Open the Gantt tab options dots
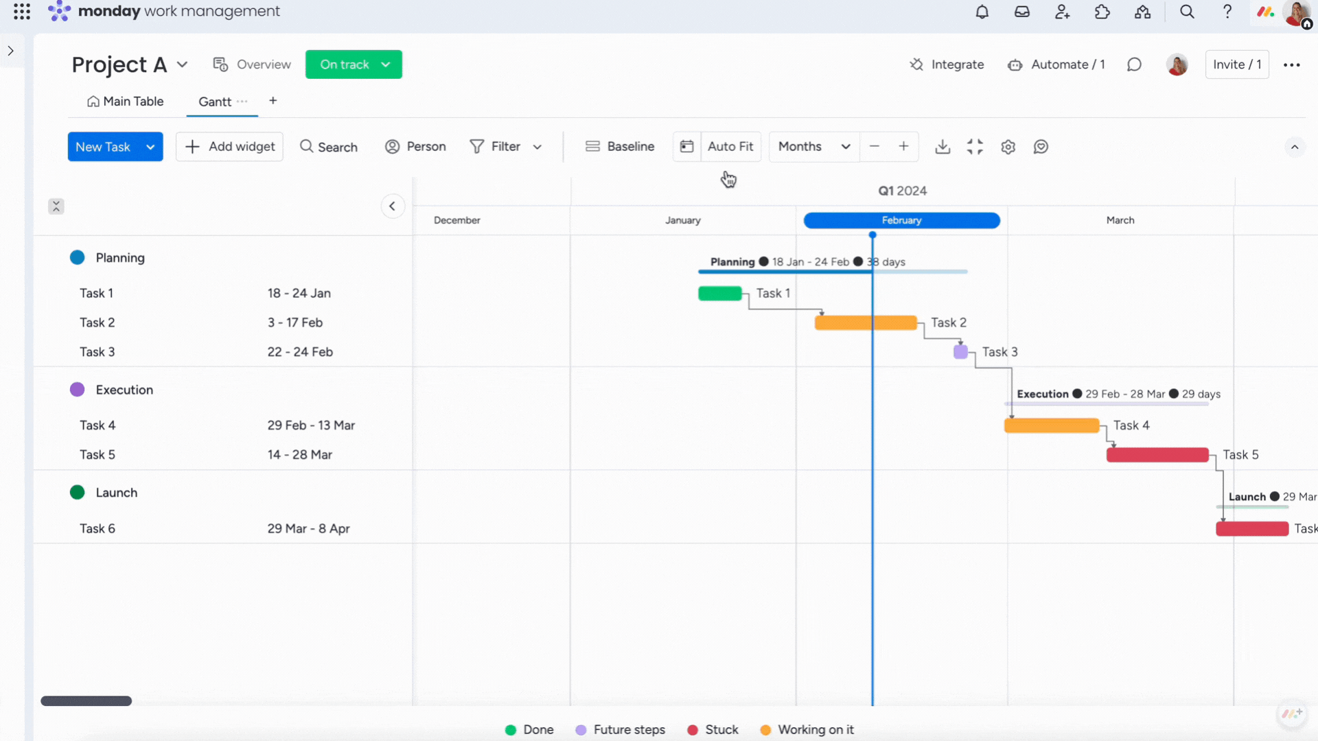 tap(242, 101)
